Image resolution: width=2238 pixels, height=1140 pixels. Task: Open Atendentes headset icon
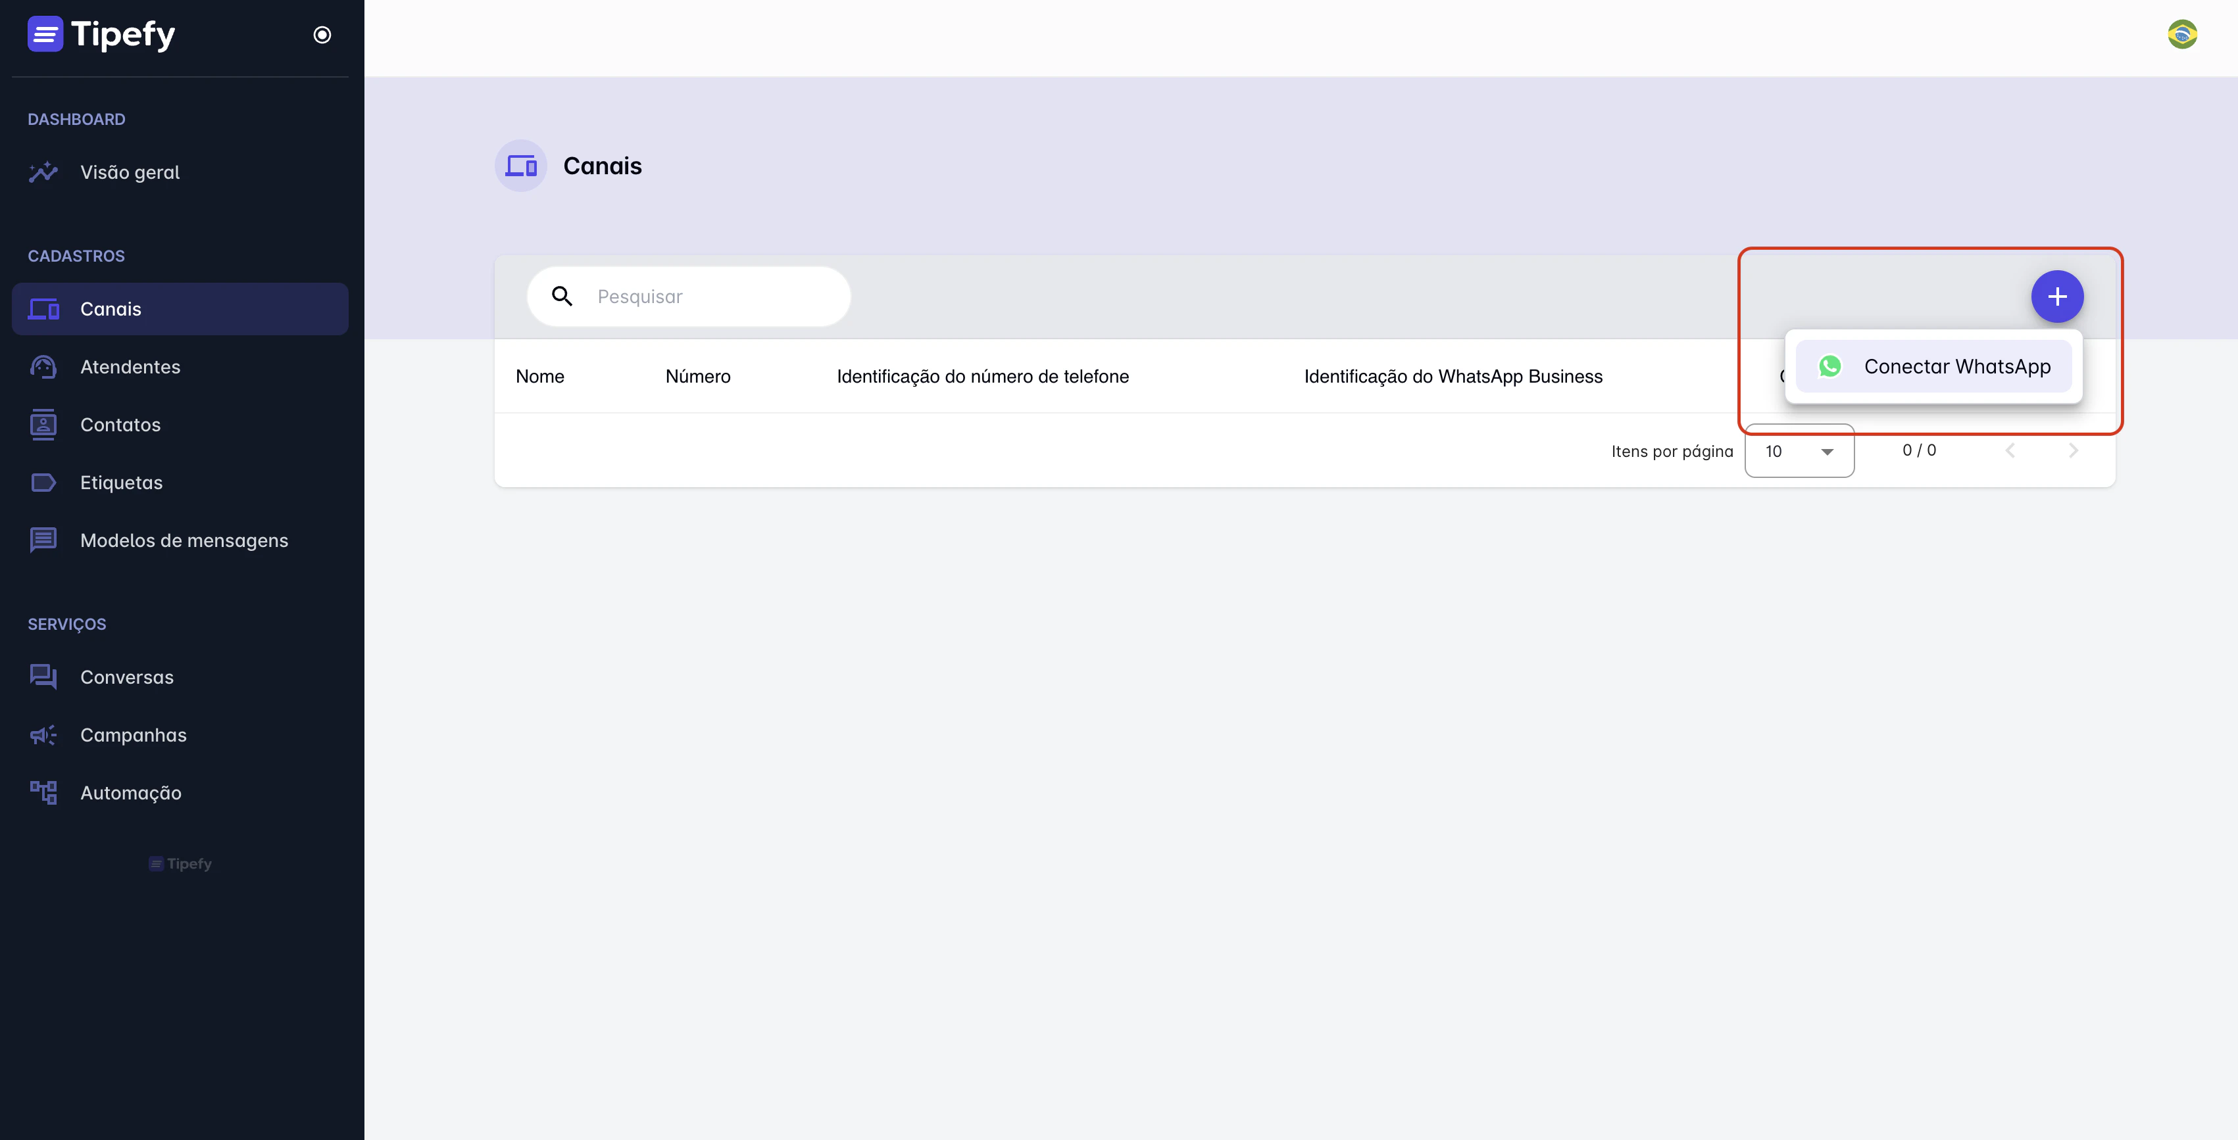(x=43, y=368)
